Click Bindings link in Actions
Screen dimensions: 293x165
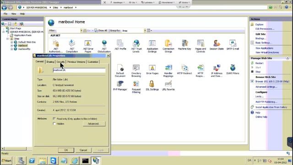tap(260, 38)
